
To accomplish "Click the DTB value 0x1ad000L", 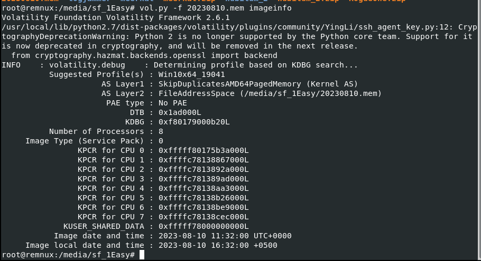I will pos(180,112).
